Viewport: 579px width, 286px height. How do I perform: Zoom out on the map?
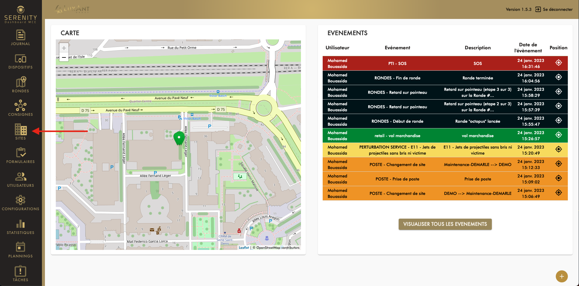[64, 57]
